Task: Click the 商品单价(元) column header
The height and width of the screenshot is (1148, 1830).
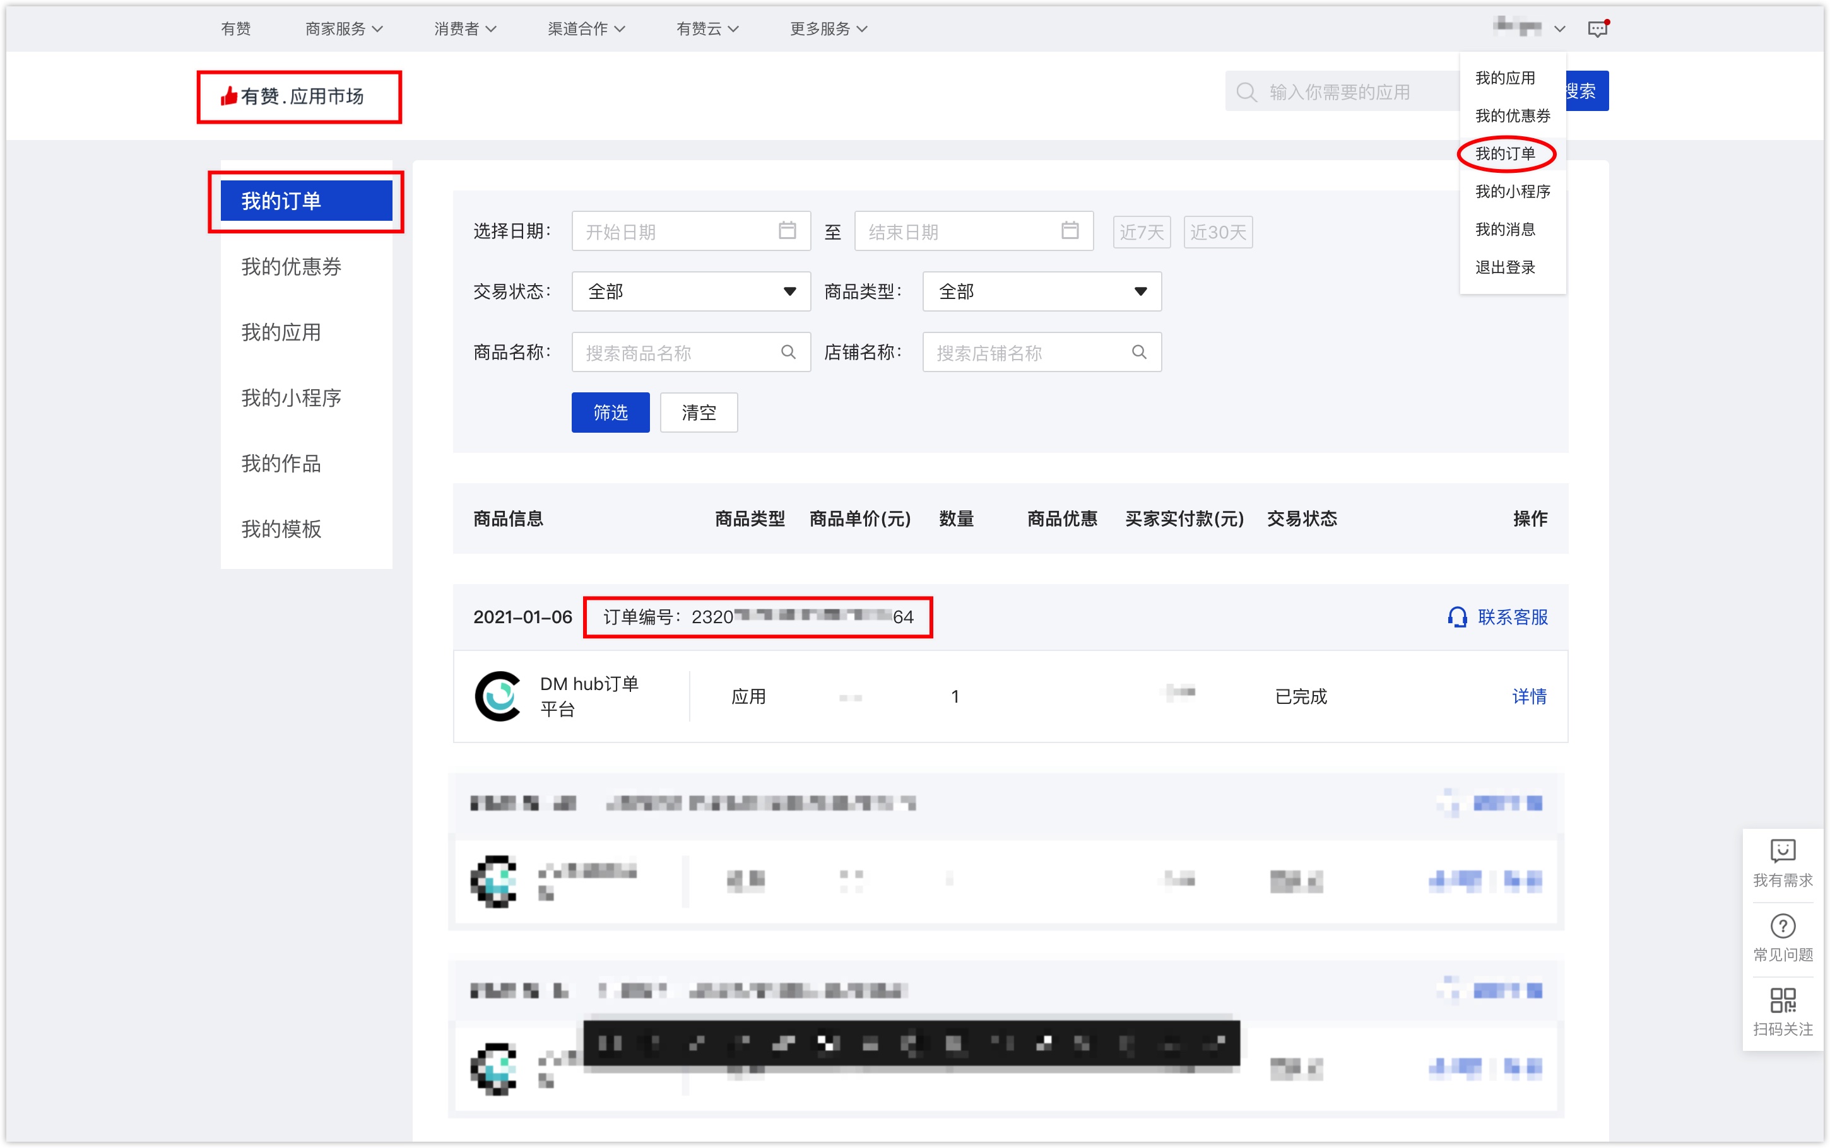Action: [859, 518]
